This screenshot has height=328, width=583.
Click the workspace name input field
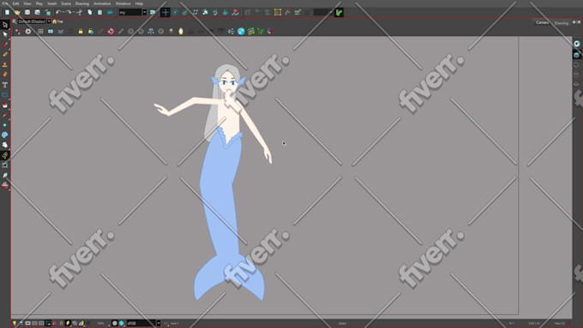[129, 12]
